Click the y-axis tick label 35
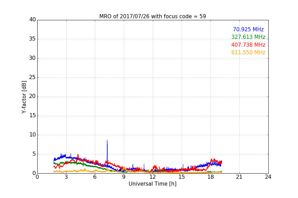 pos(32,39)
